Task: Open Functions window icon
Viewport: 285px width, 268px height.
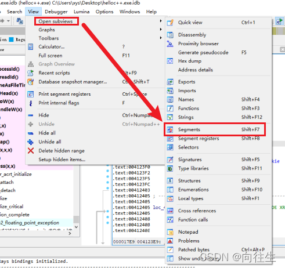Action: 170,108
